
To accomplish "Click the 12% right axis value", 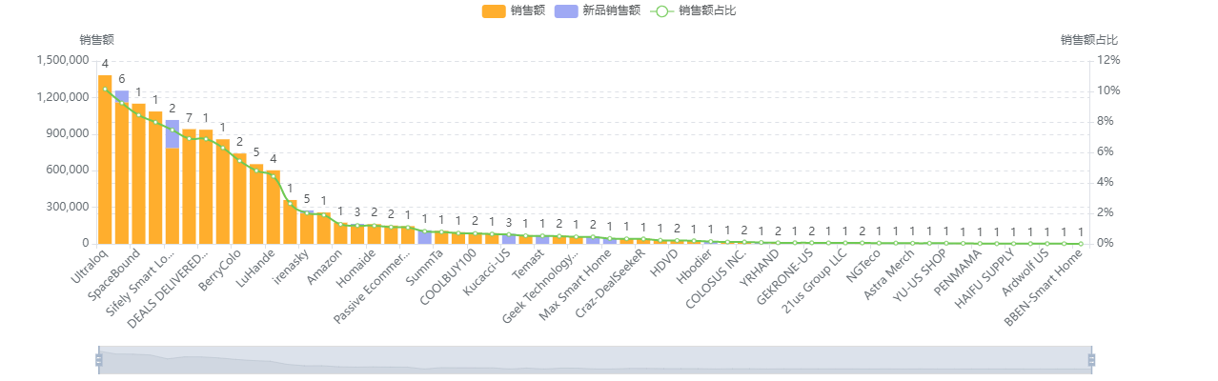I will [1109, 60].
